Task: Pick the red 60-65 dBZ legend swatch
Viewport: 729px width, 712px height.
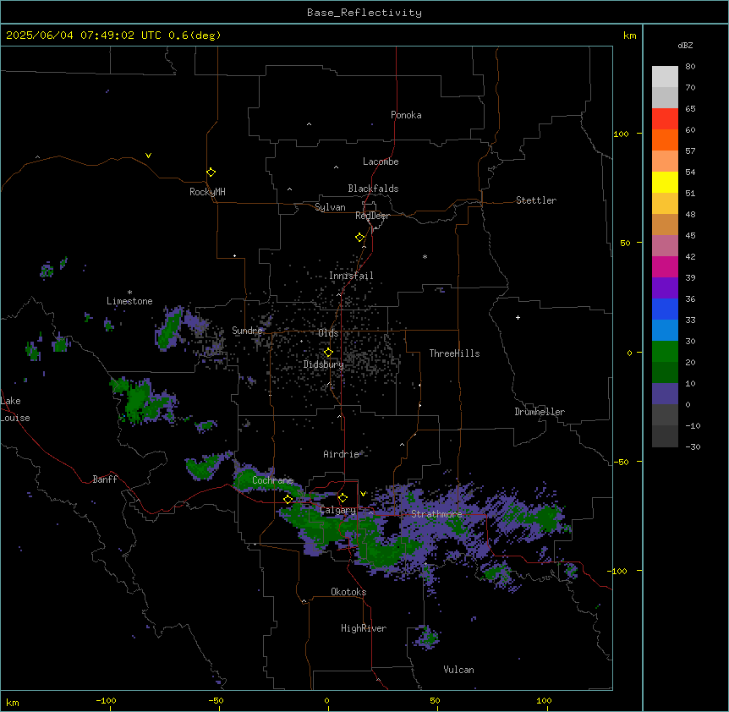Action: tap(665, 119)
